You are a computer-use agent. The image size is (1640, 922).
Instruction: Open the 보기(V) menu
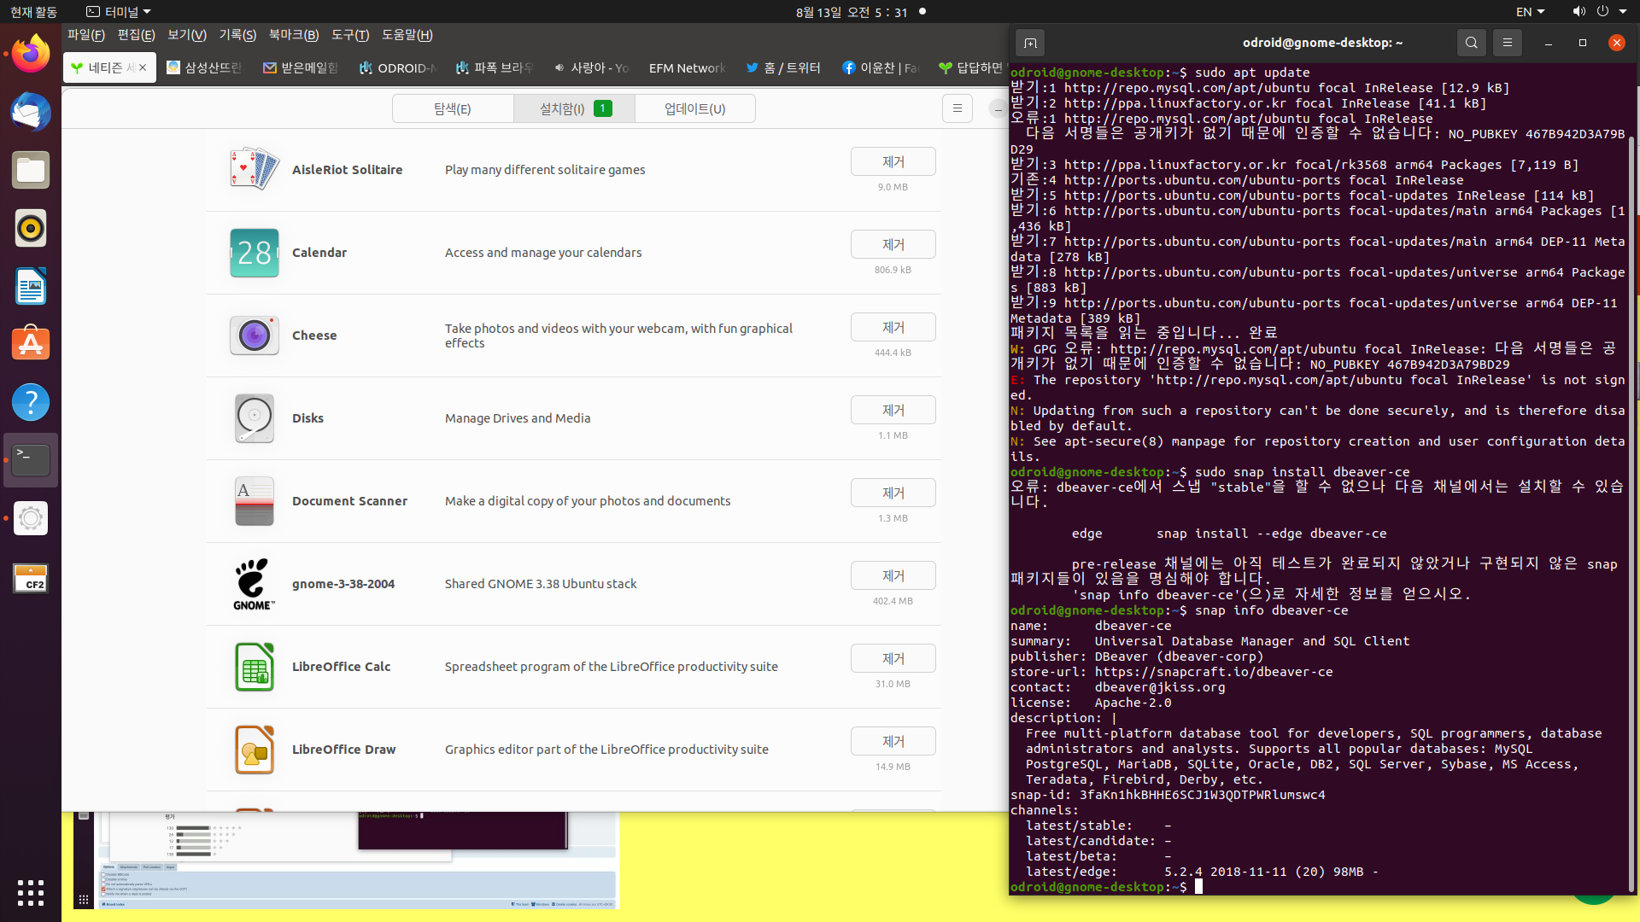coord(187,35)
